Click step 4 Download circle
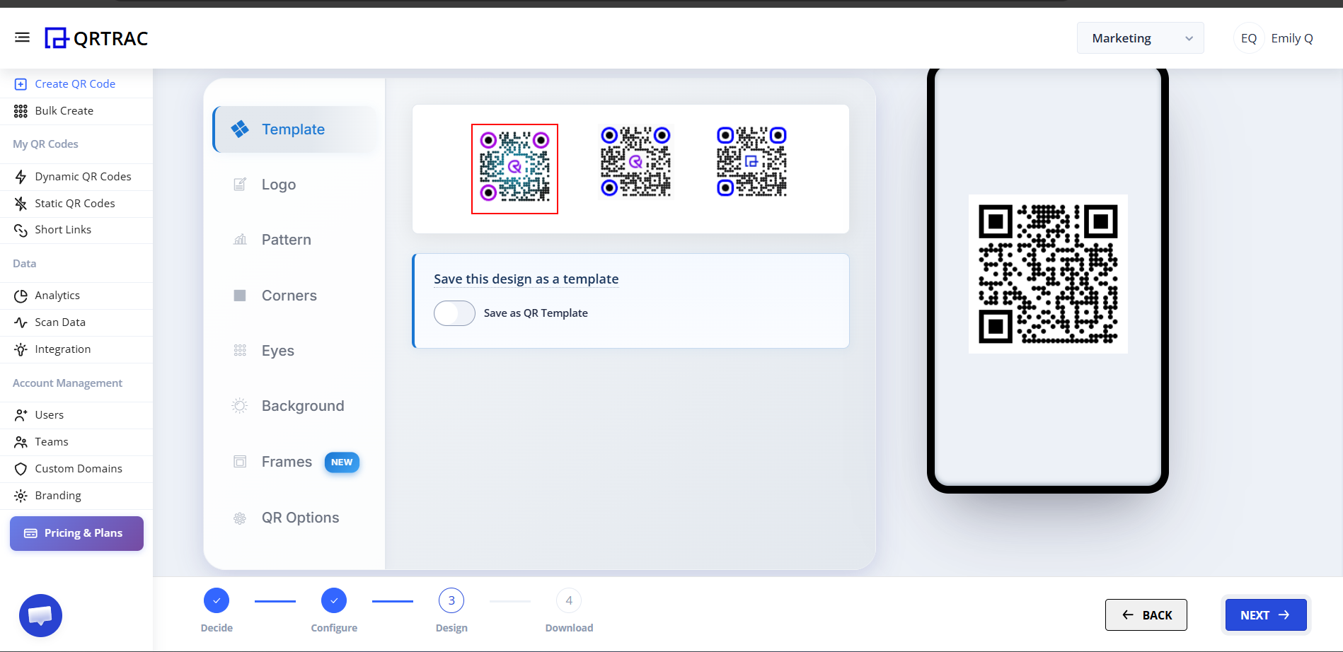 (569, 600)
